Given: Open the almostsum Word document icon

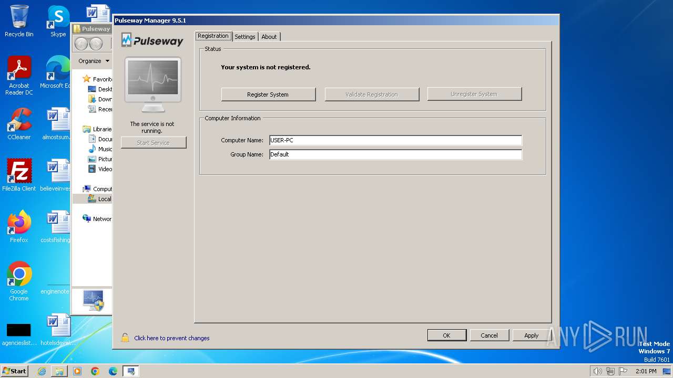Looking at the screenshot, I should [x=56, y=124].
